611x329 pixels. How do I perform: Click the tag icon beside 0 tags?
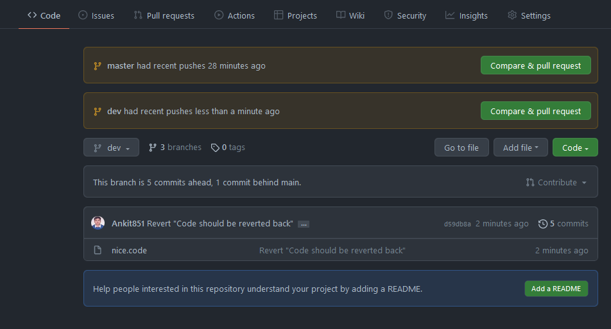(215, 148)
